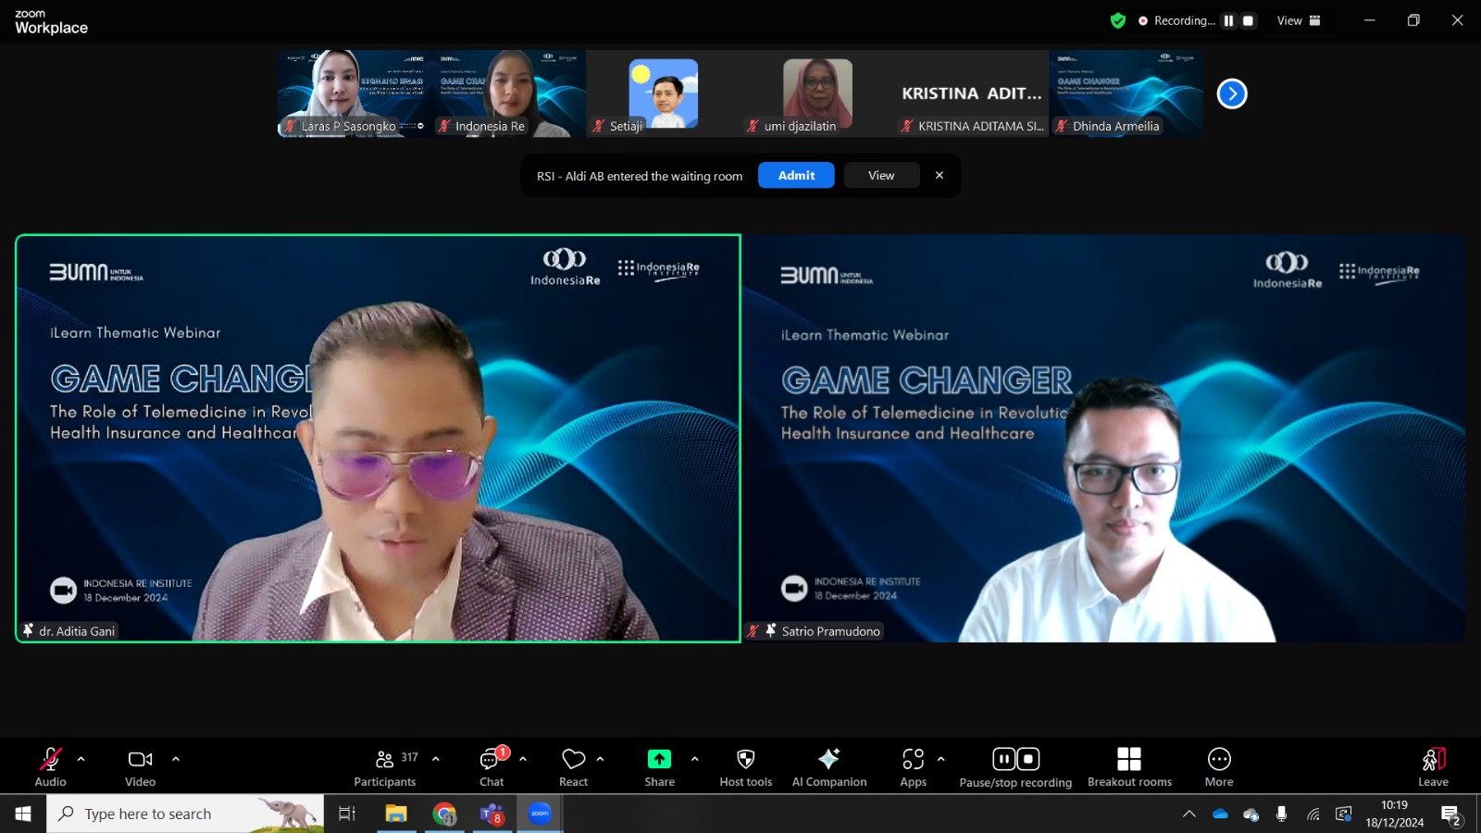Admit RSI - Aldi AB from waiting room
This screenshot has width=1481, height=833.
(x=796, y=175)
